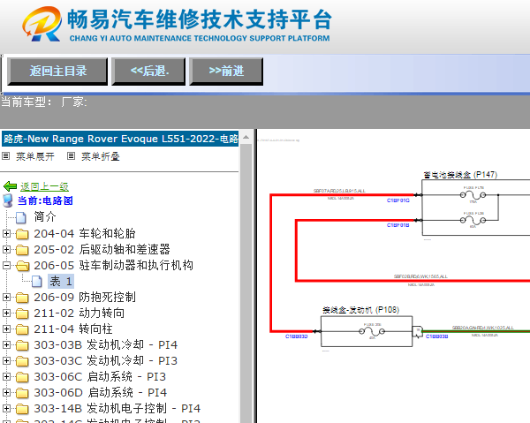Click folder icon of 206-09 防抱死控制

(22, 298)
